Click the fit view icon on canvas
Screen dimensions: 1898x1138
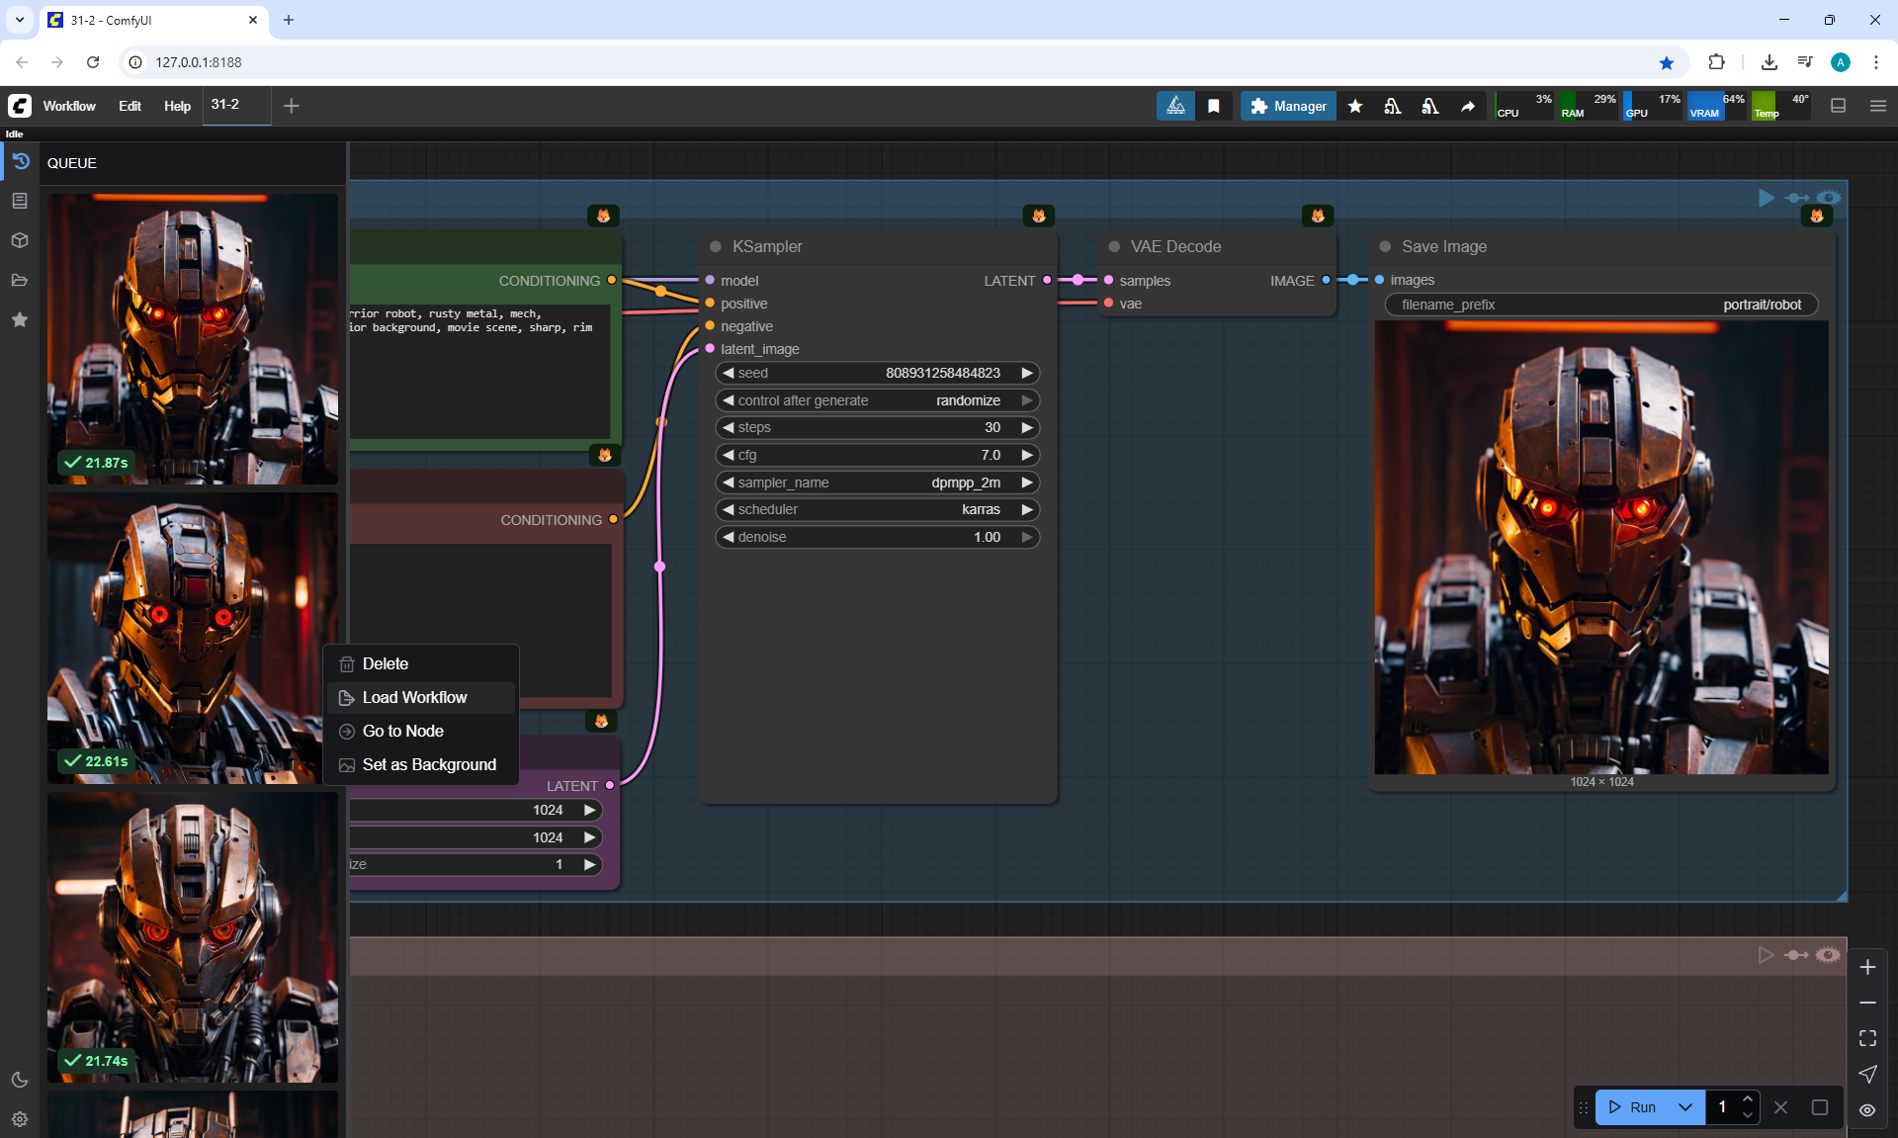1867,1038
